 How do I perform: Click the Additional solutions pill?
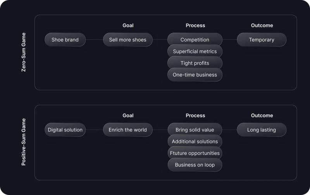pos(195,141)
